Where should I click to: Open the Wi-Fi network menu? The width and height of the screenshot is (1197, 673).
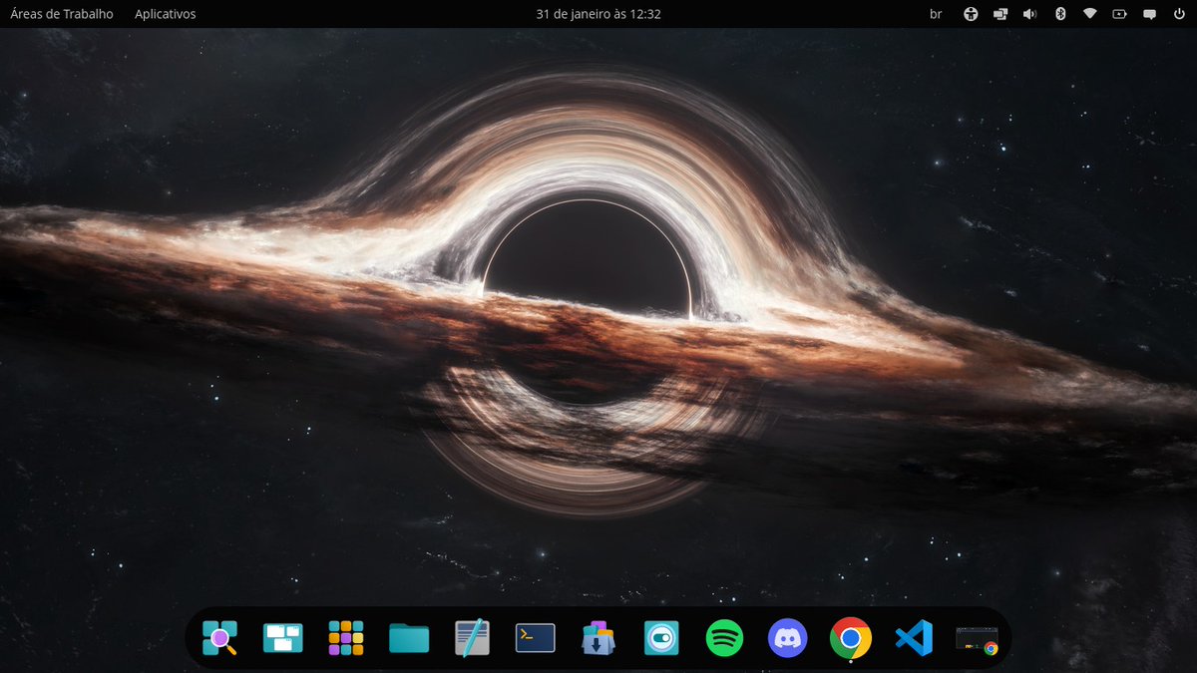pyautogui.click(x=1089, y=14)
